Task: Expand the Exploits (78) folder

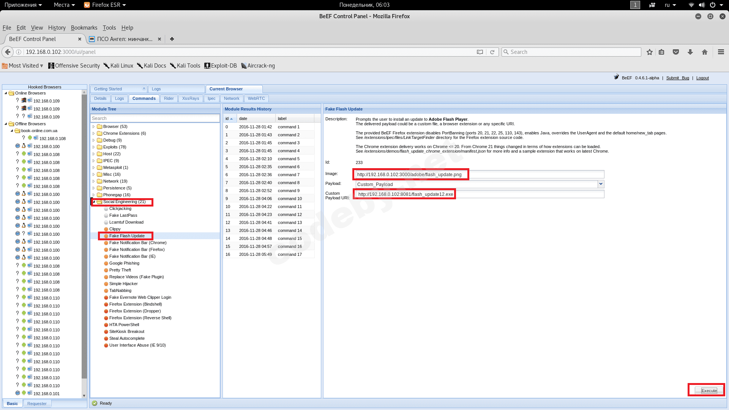Action: [x=94, y=147]
